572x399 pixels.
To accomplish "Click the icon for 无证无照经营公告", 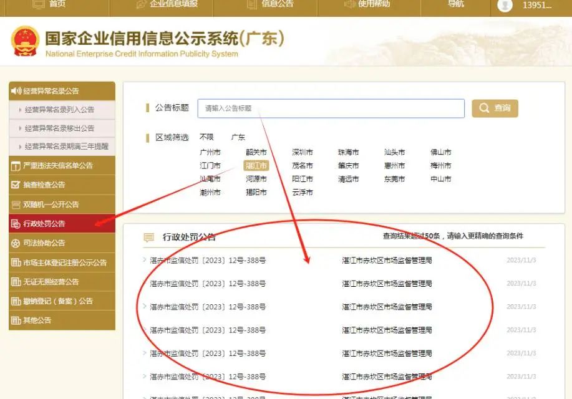I will [x=16, y=282].
